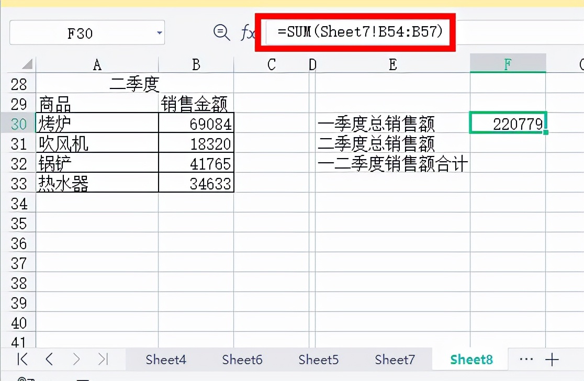Screen dimensions: 584x381
Task: Open the sheet list via the ellipsis icon
Action: tap(526, 360)
